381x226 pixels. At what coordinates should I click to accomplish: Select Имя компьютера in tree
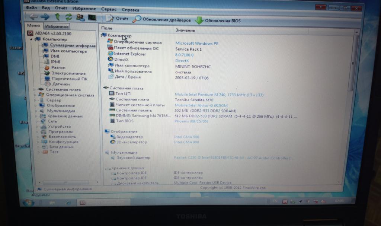64,51
